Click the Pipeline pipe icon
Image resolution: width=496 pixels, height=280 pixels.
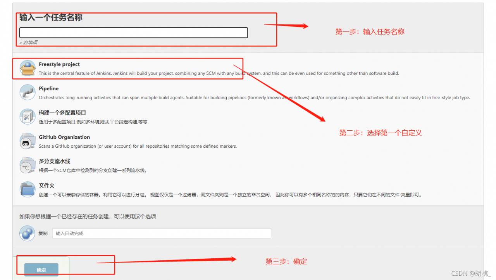(28, 92)
